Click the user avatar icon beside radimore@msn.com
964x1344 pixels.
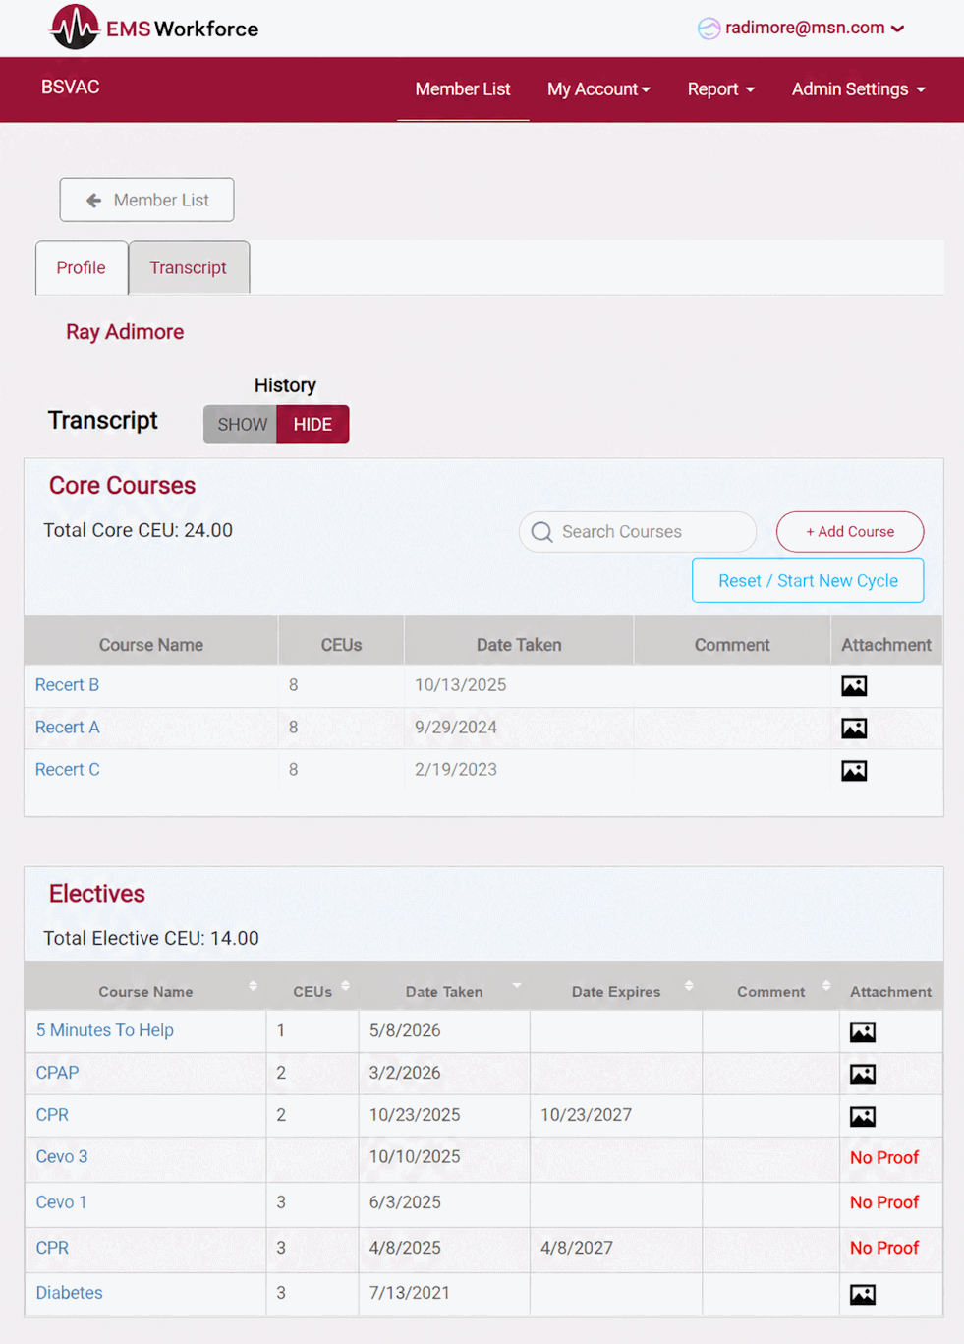[709, 29]
